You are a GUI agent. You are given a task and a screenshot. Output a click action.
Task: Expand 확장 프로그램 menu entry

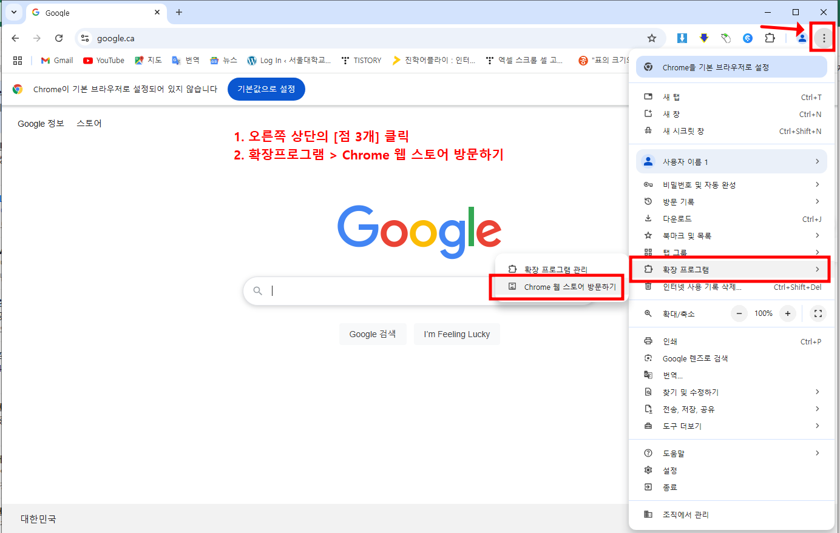731,269
